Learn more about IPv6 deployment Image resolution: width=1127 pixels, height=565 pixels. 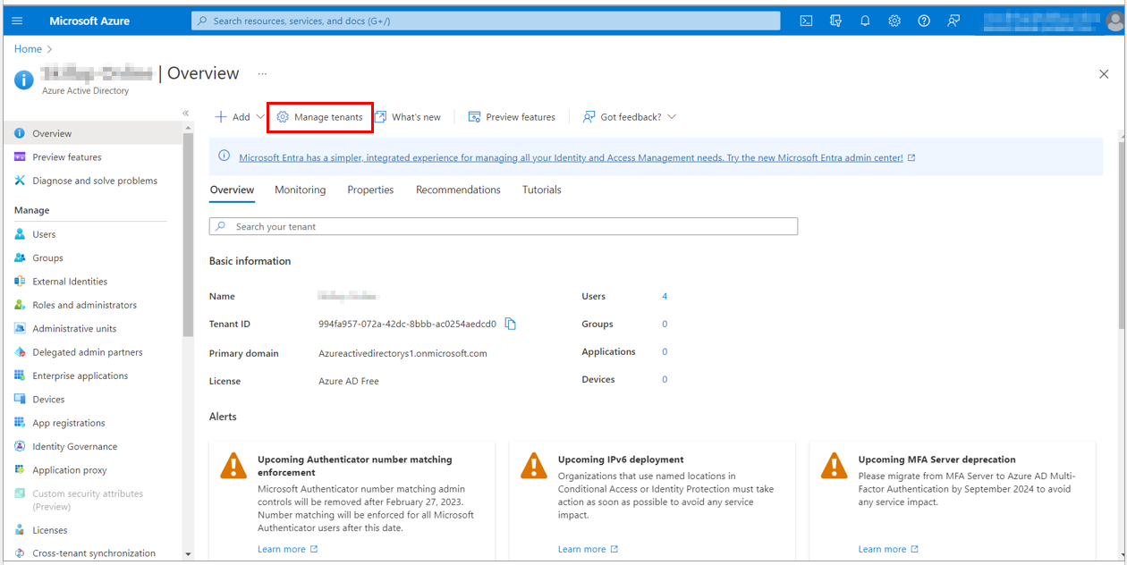coord(588,549)
